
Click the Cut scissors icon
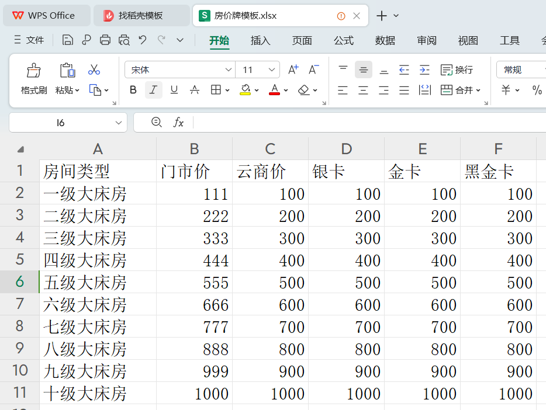coord(94,70)
